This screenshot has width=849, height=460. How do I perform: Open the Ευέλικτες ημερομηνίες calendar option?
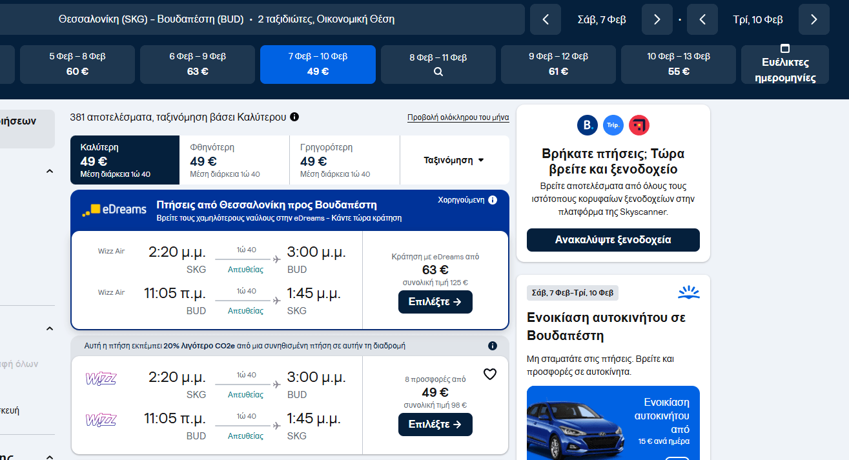pos(784,65)
